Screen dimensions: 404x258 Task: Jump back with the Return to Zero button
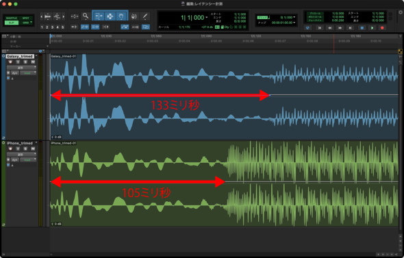coord(320,28)
